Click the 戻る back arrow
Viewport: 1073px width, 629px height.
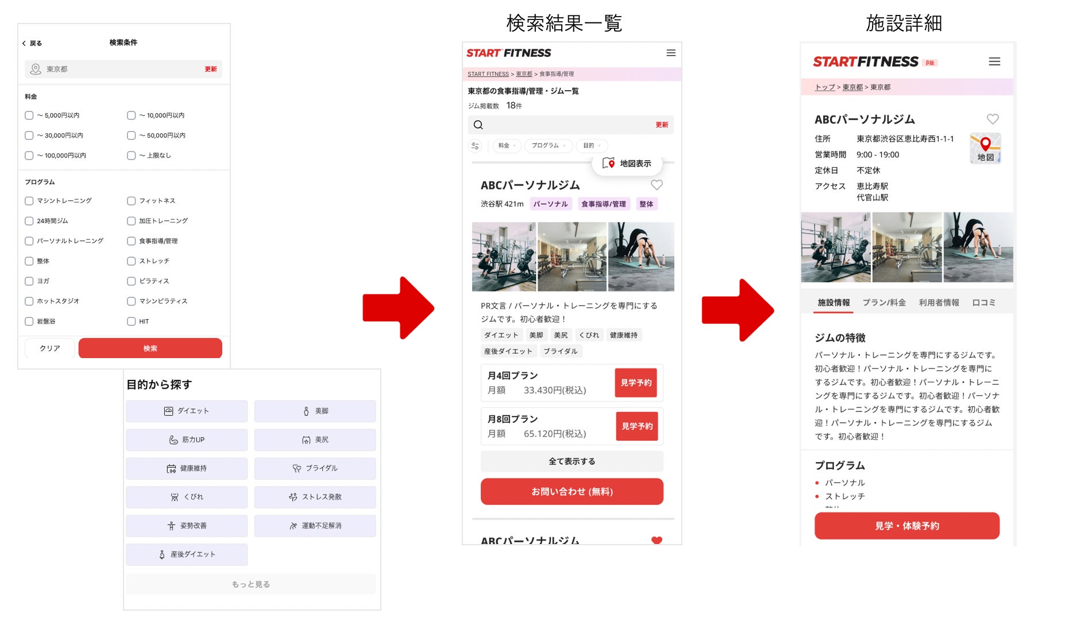coord(24,43)
